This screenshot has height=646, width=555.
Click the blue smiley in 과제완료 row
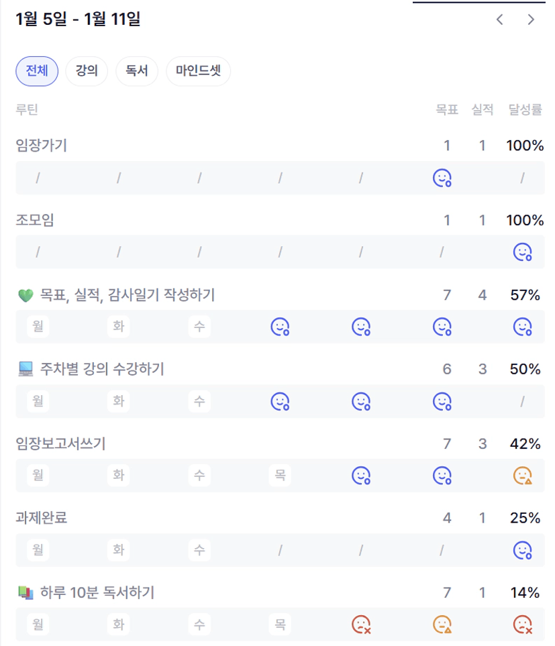point(522,550)
